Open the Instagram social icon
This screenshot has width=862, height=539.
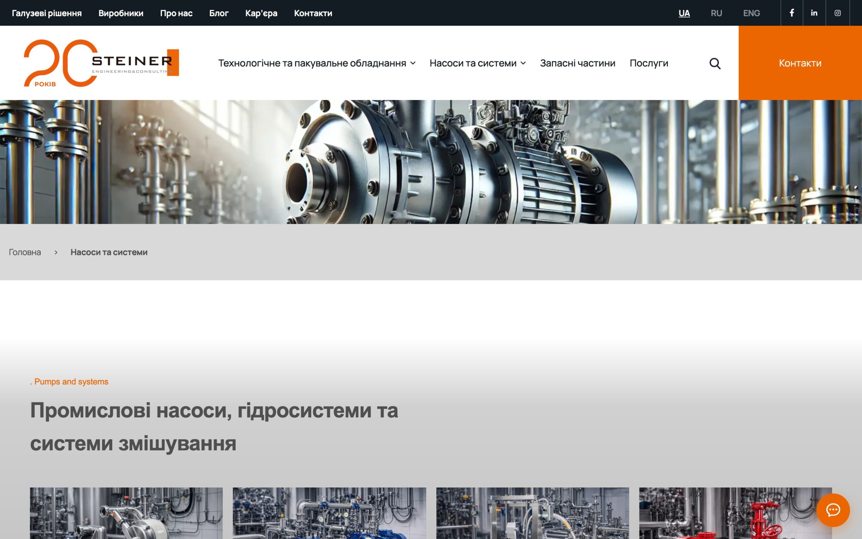point(837,13)
